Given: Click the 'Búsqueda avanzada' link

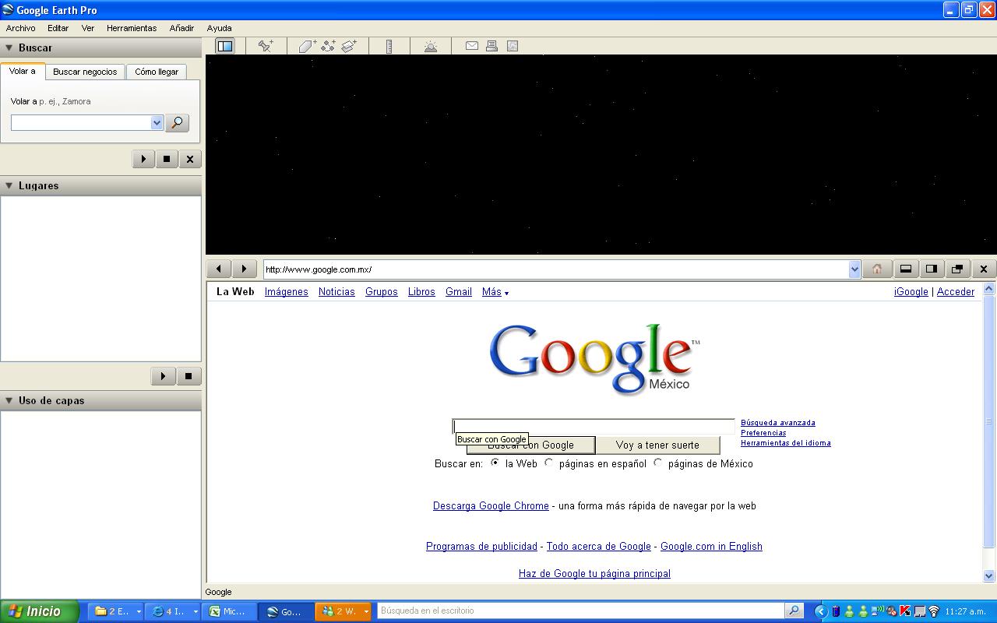Looking at the screenshot, I should point(778,423).
